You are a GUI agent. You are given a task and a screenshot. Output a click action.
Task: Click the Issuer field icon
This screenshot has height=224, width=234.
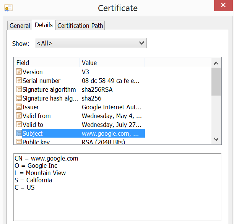(19, 107)
